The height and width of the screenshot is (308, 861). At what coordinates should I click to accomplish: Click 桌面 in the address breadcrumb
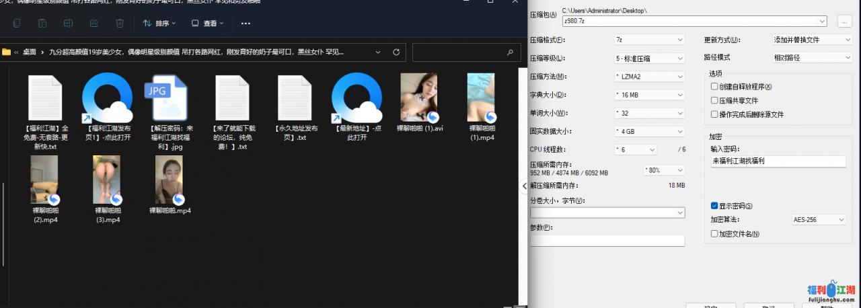(x=30, y=52)
